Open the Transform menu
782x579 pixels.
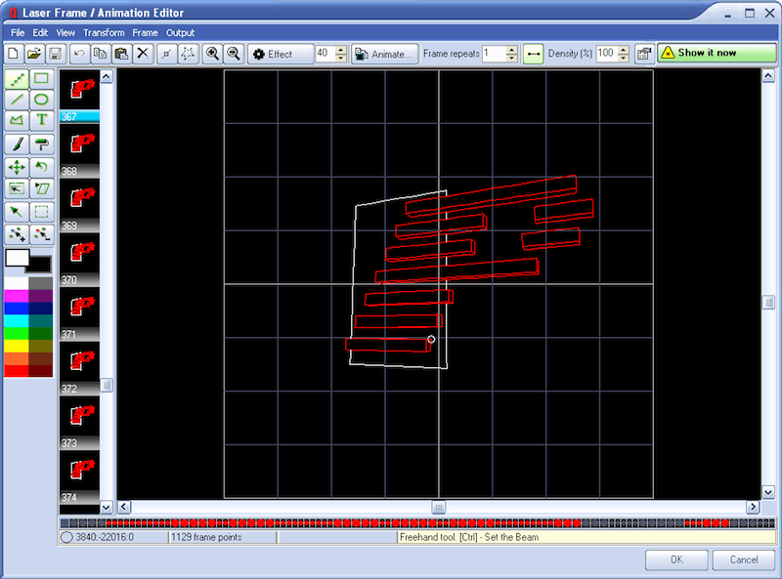pos(103,32)
